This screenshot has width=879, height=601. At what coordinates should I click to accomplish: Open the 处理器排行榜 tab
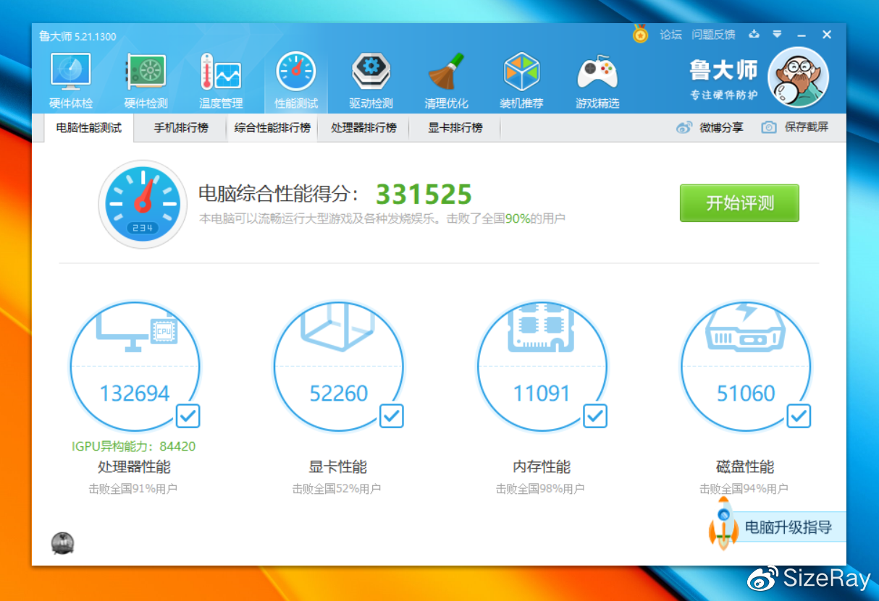click(x=363, y=128)
